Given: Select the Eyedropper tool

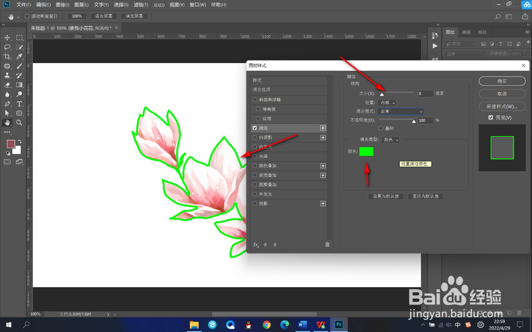Looking at the screenshot, I should (19, 56).
